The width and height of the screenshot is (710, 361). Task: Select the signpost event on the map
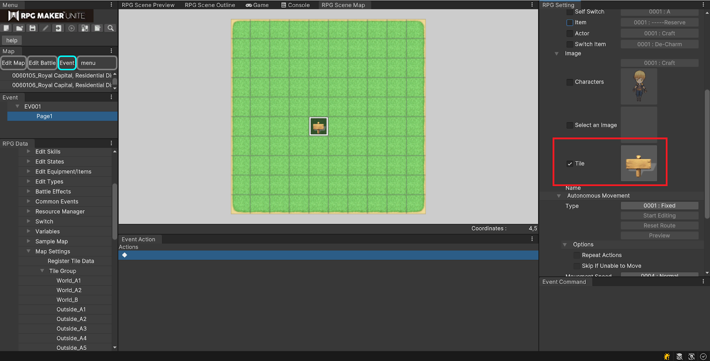click(319, 126)
